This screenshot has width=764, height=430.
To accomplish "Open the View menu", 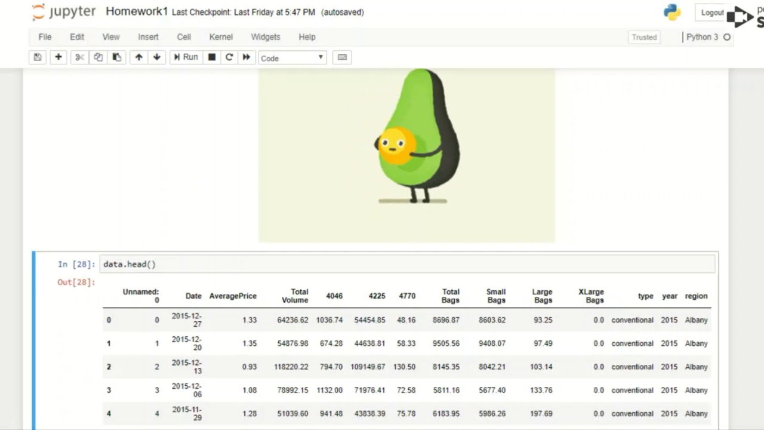I will click(x=111, y=37).
